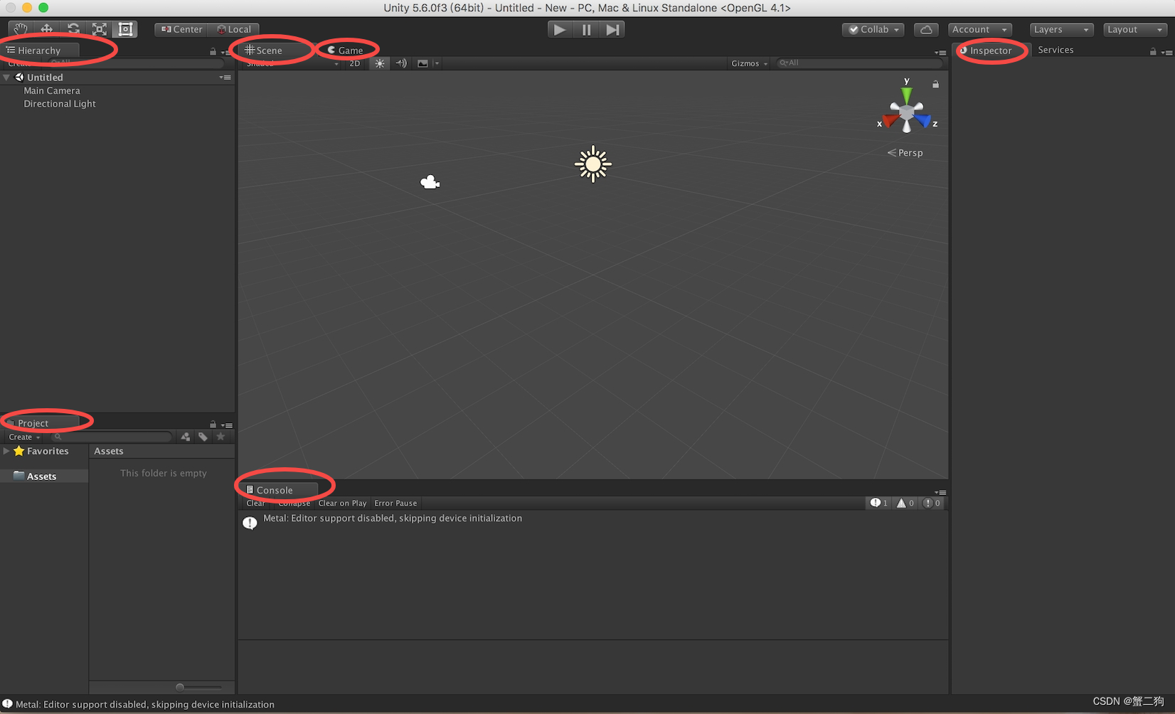This screenshot has height=714, width=1175.
Task: Click the scene effects image icon
Action: tap(422, 63)
